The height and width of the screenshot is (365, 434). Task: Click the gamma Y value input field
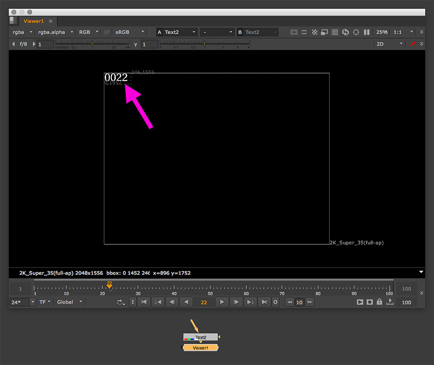(x=149, y=44)
